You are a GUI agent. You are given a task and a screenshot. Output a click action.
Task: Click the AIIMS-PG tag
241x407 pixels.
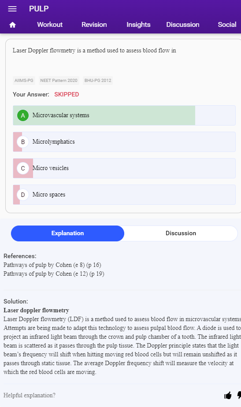(x=24, y=81)
